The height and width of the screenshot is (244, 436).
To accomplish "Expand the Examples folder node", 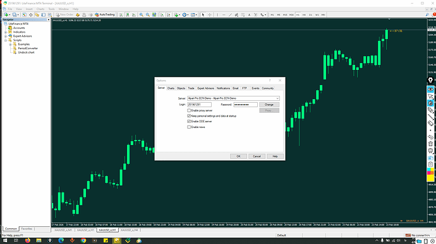I will [x=10, y=44].
